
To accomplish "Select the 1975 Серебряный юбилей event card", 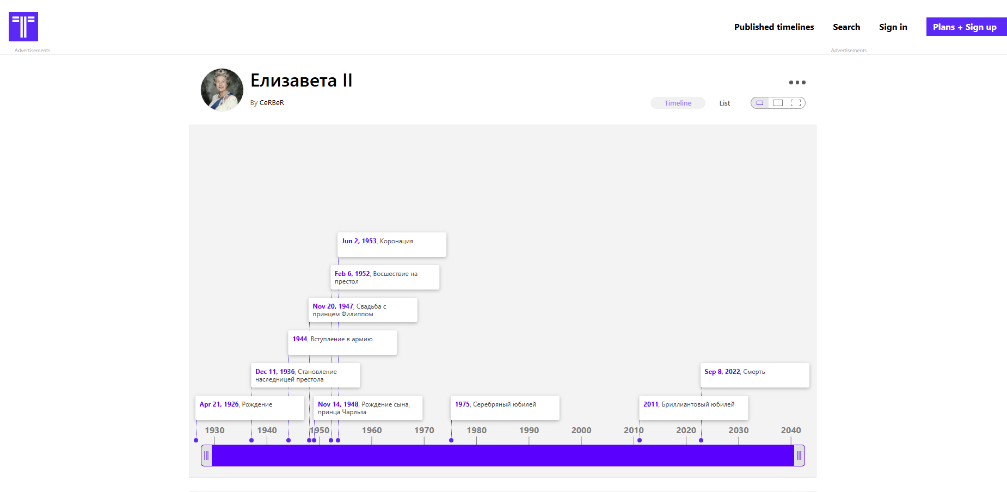I will pos(505,408).
